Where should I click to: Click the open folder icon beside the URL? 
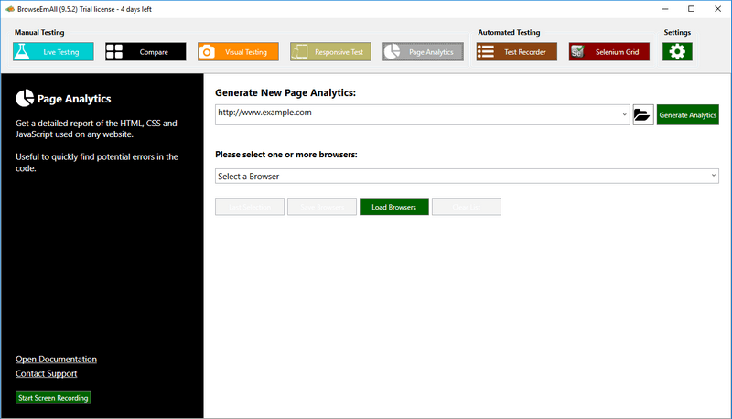click(x=643, y=114)
